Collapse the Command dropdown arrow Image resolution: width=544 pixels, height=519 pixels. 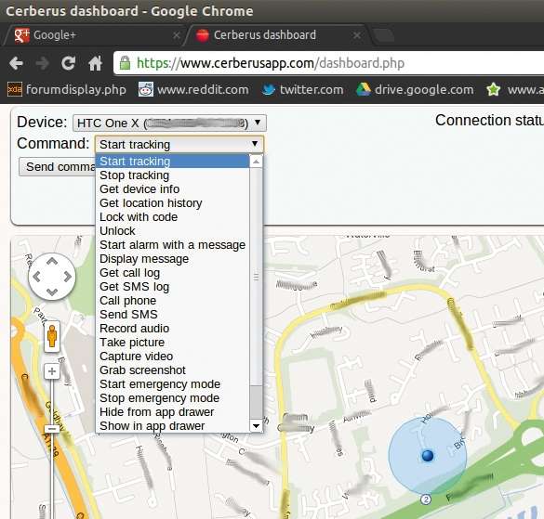click(x=255, y=144)
